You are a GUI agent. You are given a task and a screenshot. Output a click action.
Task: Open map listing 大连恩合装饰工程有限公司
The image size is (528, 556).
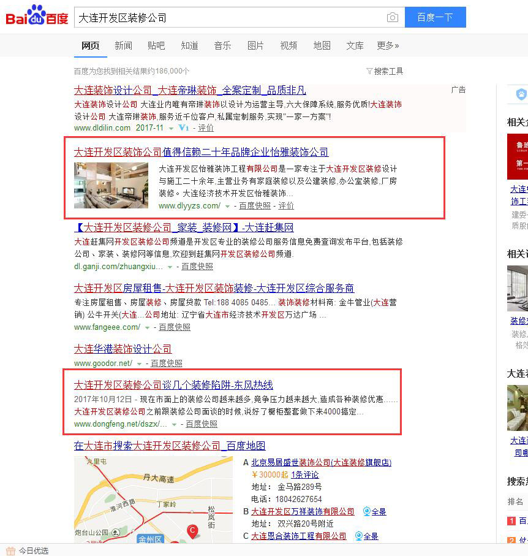[299, 536]
